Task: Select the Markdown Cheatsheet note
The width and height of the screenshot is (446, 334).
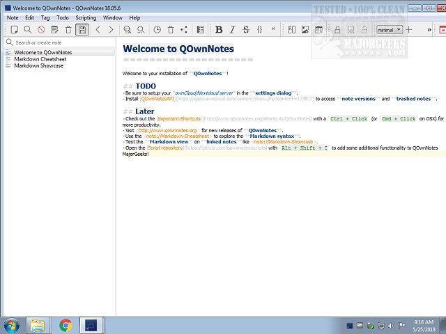Action: click(39, 59)
